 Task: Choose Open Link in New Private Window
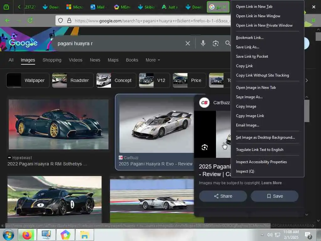(267, 25)
